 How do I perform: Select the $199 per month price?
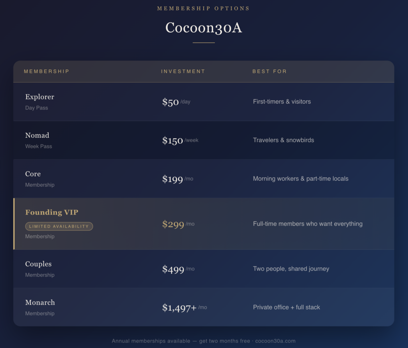point(173,180)
